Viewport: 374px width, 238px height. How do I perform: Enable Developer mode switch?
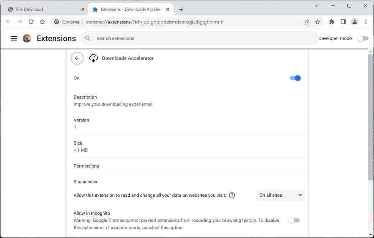pyautogui.click(x=363, y=38)
